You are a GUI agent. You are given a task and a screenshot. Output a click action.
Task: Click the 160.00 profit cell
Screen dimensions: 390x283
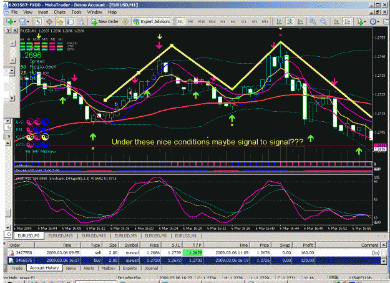(304, 252)
